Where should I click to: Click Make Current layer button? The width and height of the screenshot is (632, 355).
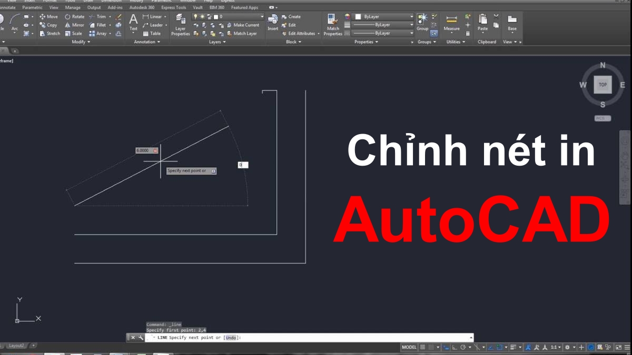click(242, 25)
